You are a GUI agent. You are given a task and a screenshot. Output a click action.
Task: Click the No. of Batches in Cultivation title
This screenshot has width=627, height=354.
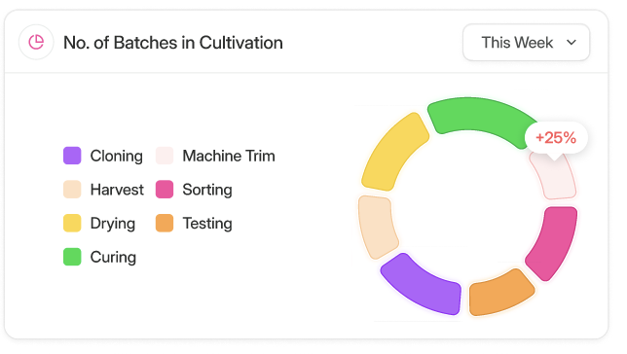pos(173,43)
